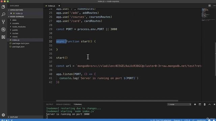This screenshot has width=216, height=121.
Task: Click the 'async' keyword on line 32
Action: tap(60, 41)
